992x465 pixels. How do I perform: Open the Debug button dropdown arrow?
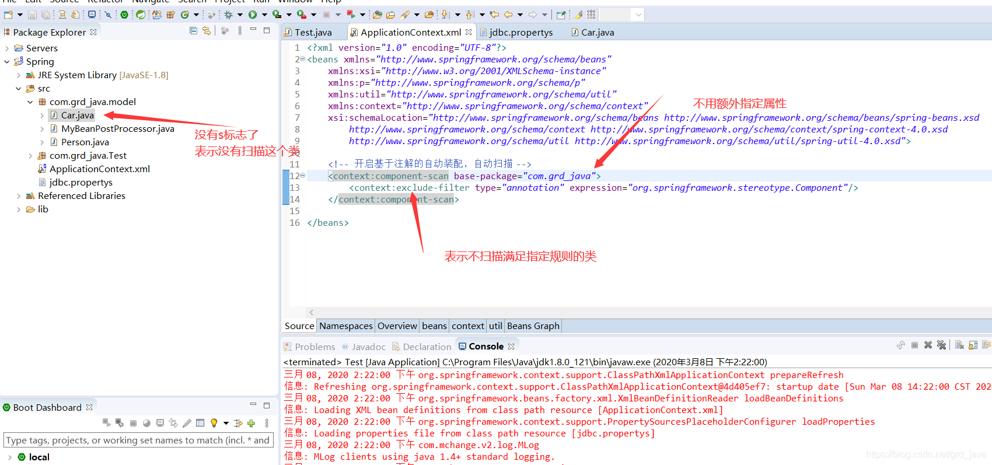[240, 15]
